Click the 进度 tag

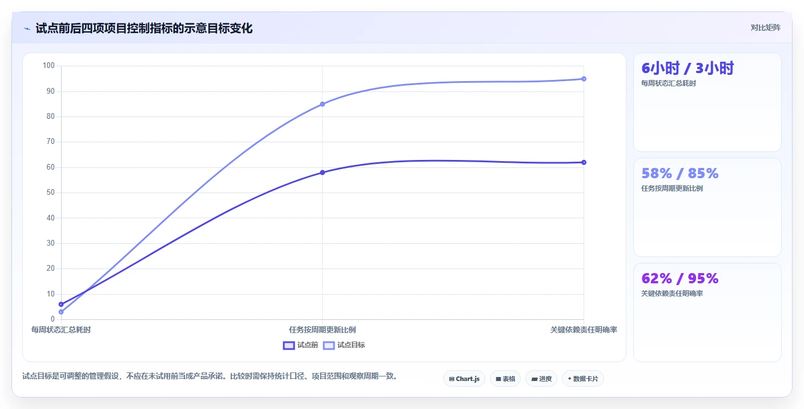click(x=541, y=379)
